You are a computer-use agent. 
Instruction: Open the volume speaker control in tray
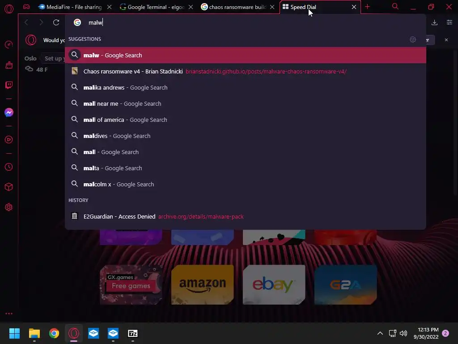[403, 333]
